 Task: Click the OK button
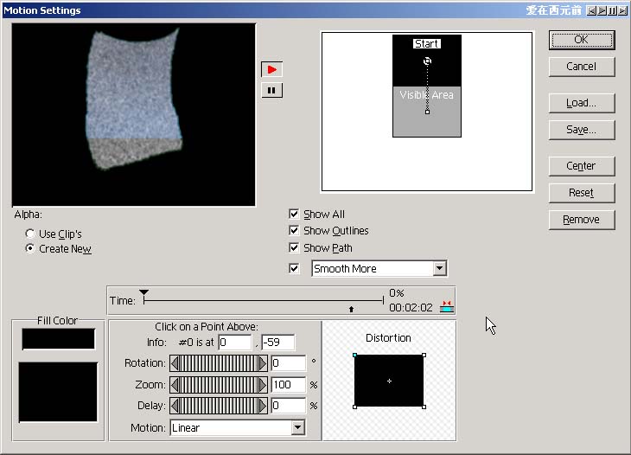(x=582, y=40)
